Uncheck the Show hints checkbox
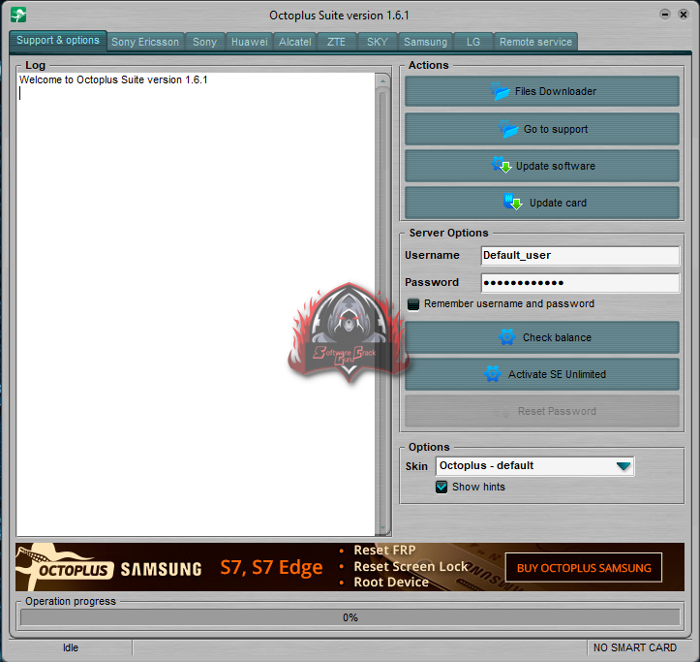Screen dimensions: 700x662 click(441, 487)
